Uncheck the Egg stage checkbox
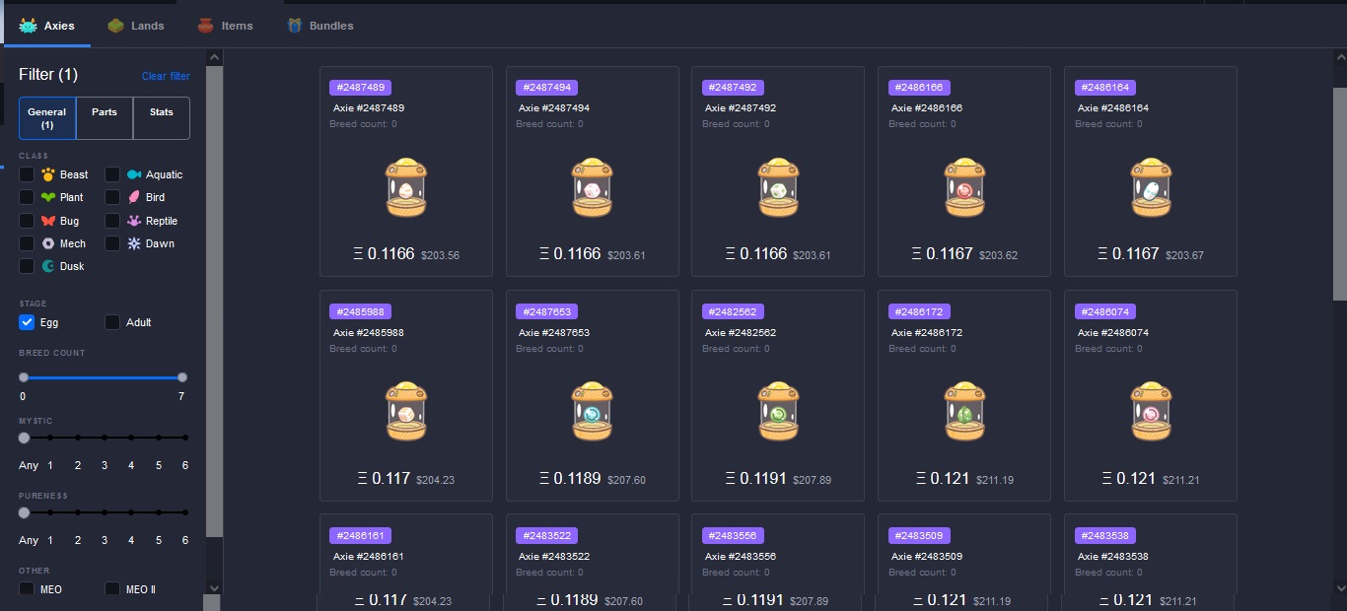Viewport: 1347px width, 611px height. (x=27, y=322)
